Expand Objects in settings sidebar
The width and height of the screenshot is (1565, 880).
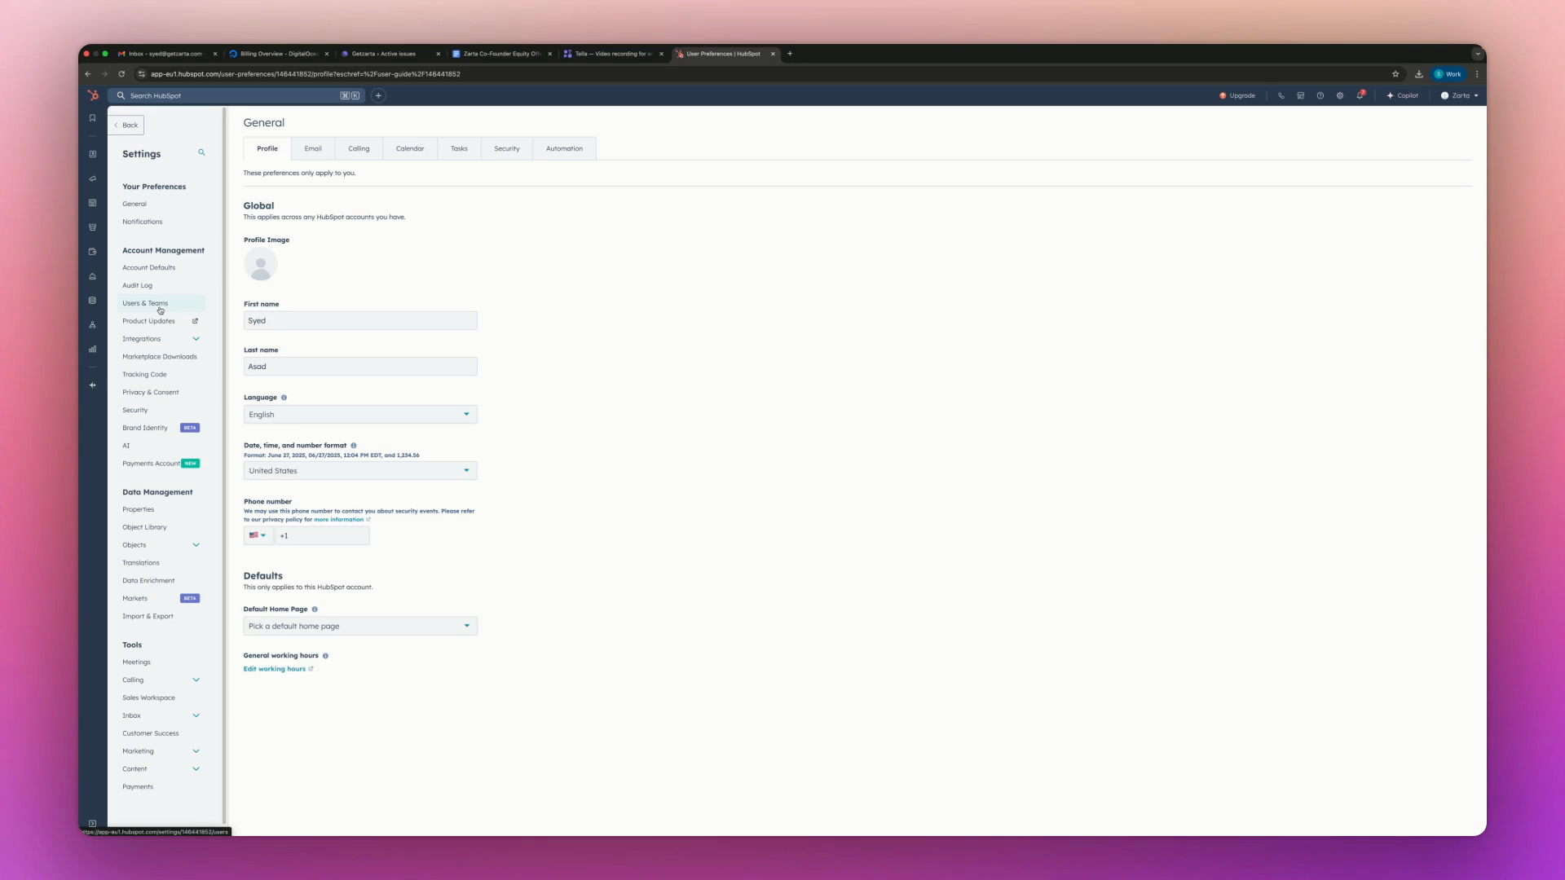coord(196,545)
